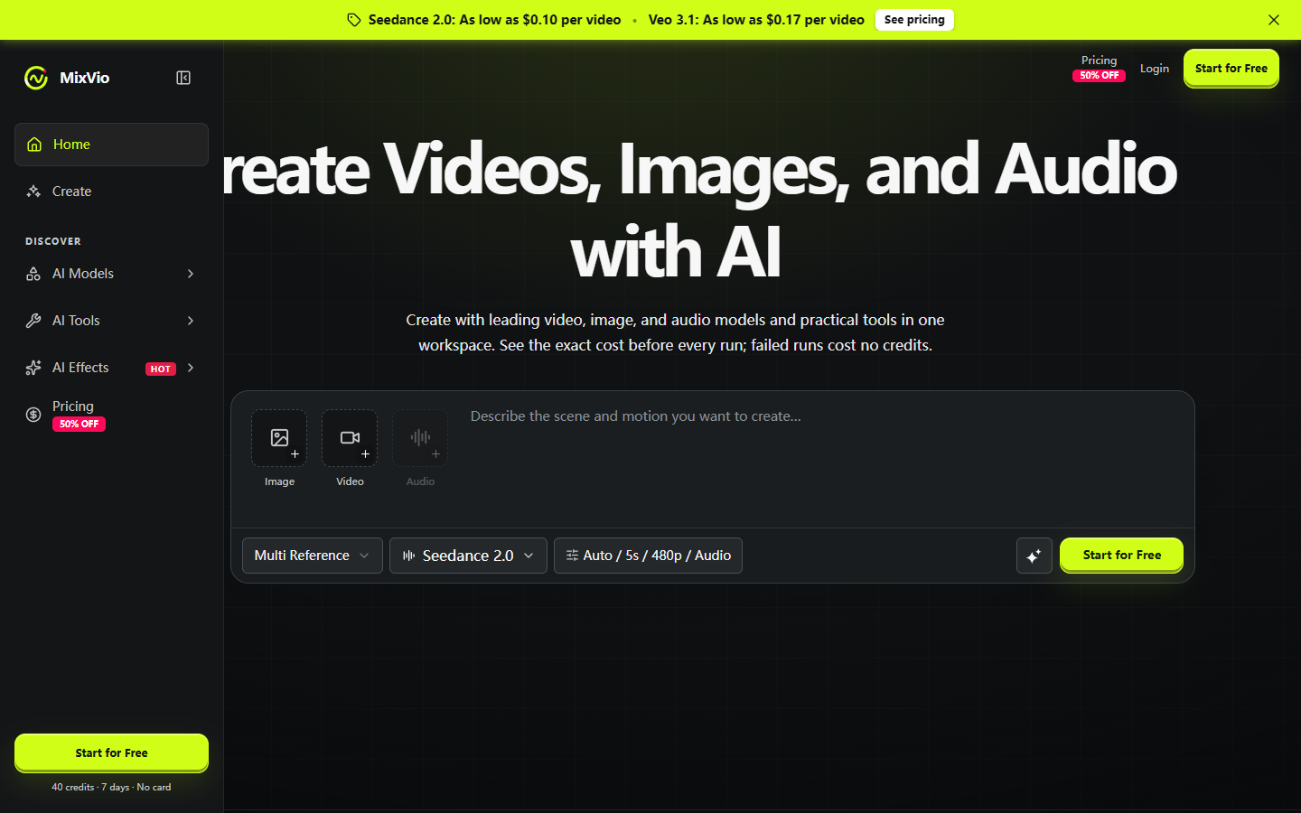Open the Multi Reference mode dropdown
Screen dimensions: 1301x813
point(313,556)
